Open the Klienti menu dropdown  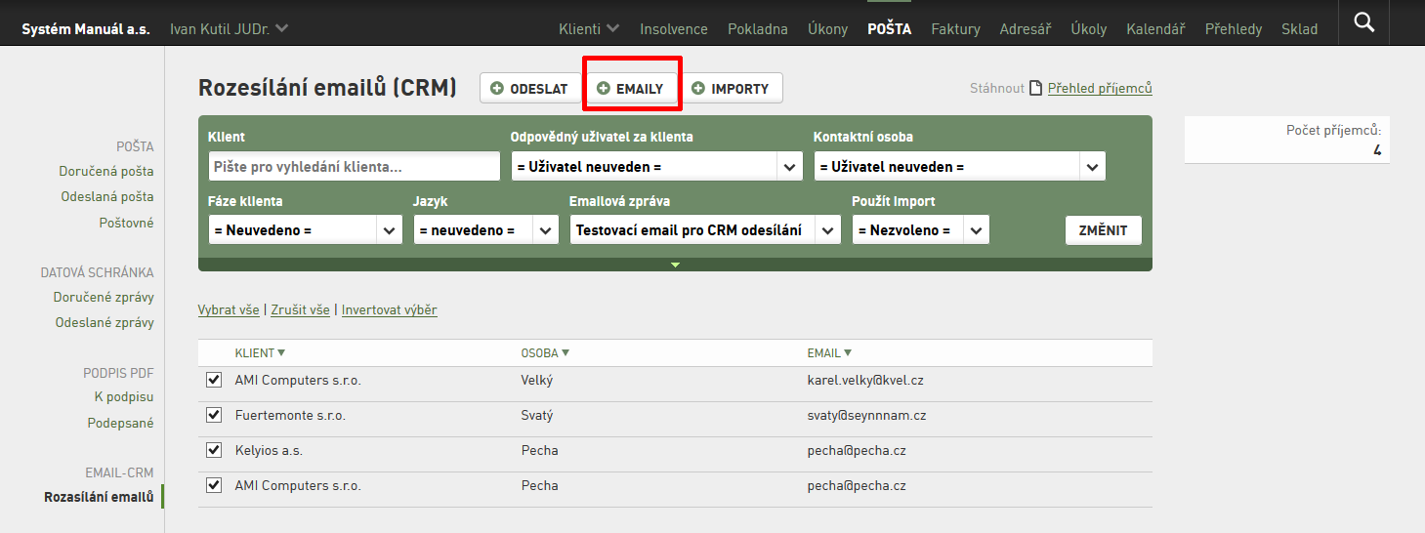click(589, 29)
